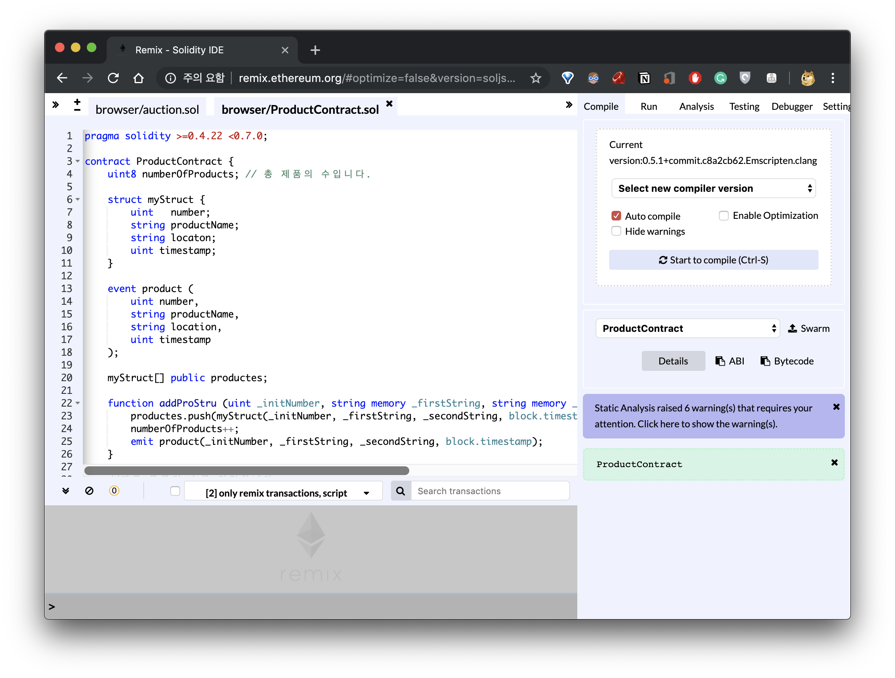Toggle left file panel with the double-arrow icon

click(56, 105)
